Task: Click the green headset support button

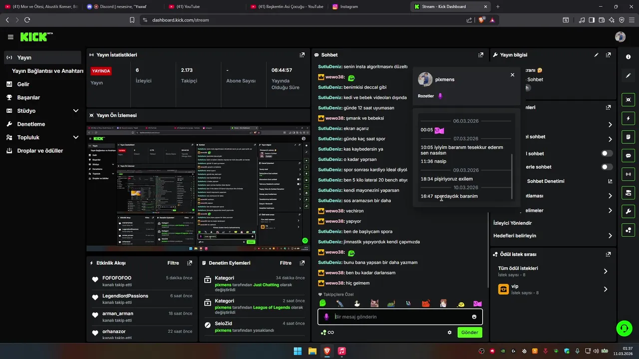Action: coord(624,328)
